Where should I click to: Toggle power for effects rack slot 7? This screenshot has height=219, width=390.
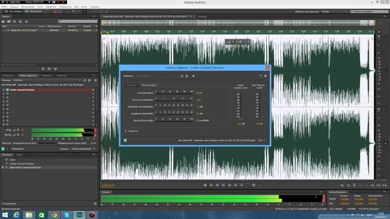[x=7, y=113]
